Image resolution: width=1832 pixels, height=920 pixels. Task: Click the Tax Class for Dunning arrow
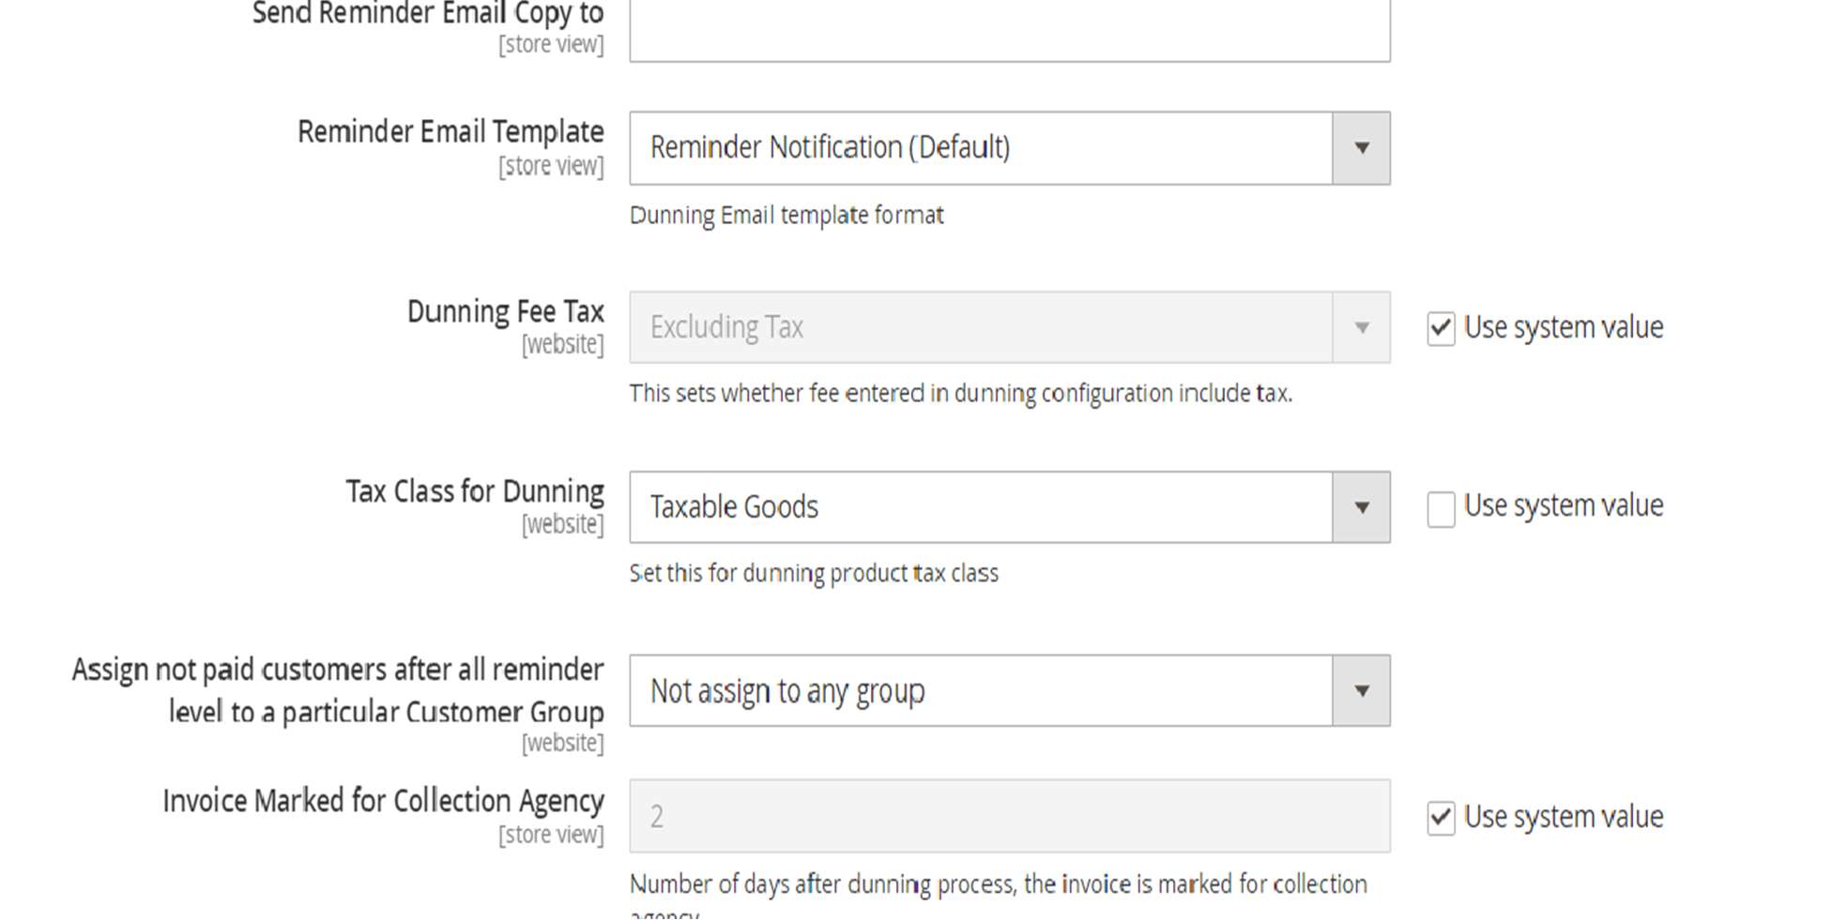click(x=1361, y=507)
